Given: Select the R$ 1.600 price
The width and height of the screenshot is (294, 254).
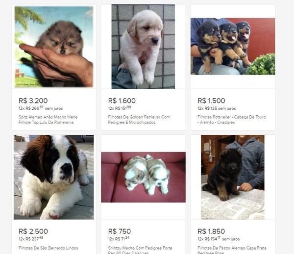Looking at the screenshot, I should pyautogui.click(x=122, y=100).
